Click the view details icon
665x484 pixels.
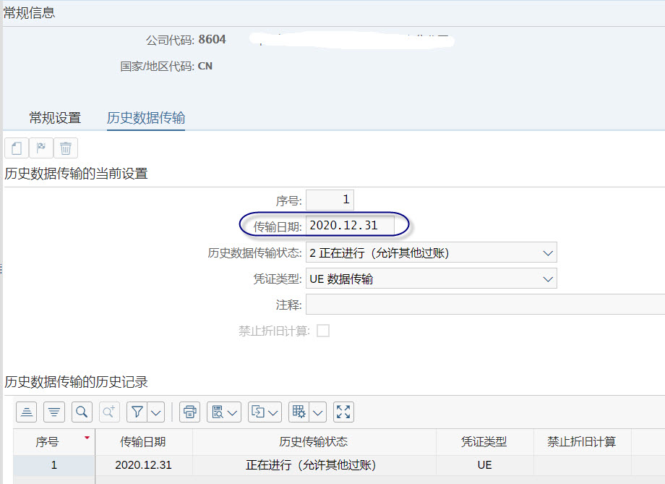click(x=218, y=412)
